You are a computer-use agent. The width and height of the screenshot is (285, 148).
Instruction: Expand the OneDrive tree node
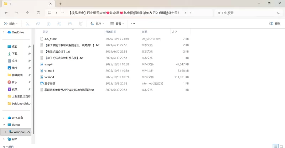click(4, 32)
